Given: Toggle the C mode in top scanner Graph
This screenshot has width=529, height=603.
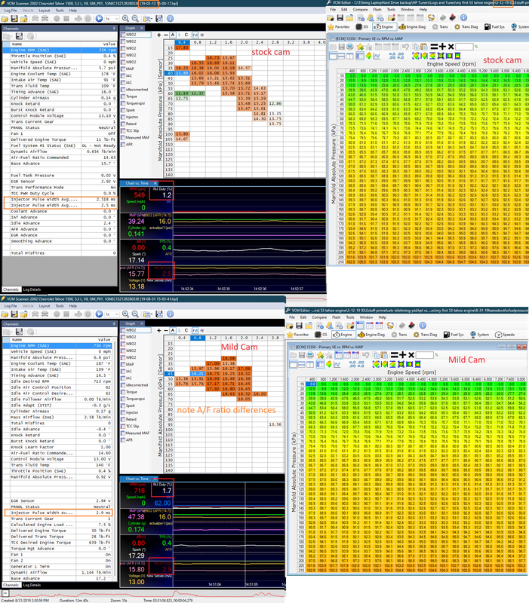Looking at the screenshot, I should pyautogui.click(x=186, y=35).
